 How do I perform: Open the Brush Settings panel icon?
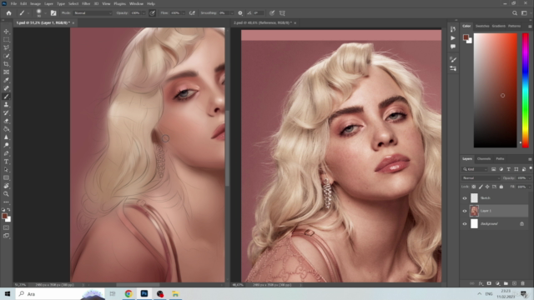[53, 13]
